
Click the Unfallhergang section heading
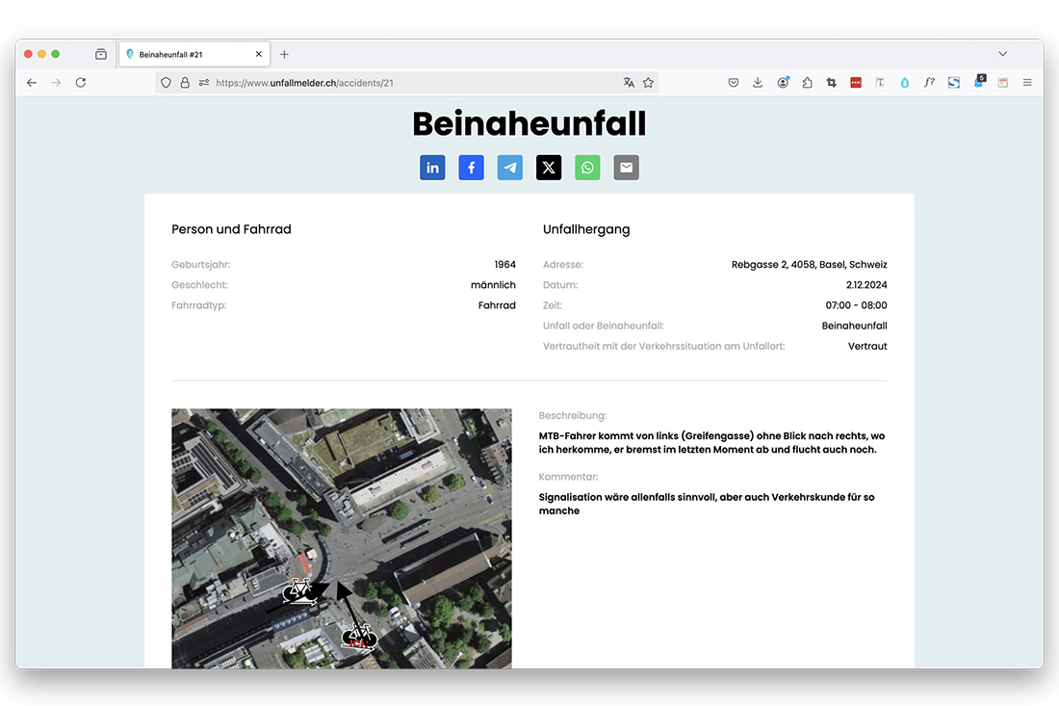(586, 229)
